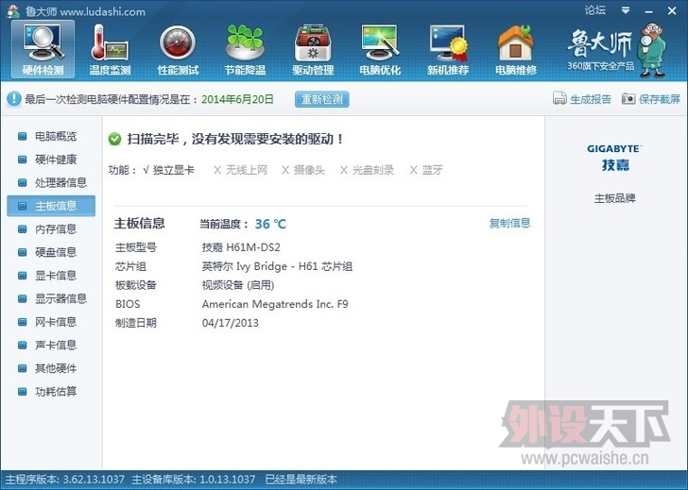The width and height of the screenshot is (688, 490).
Task: Click the 生成报告 printer icon
Action: click(559, 98)
